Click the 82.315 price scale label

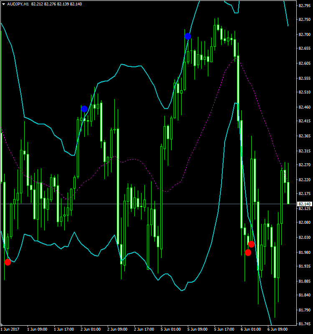305,151
